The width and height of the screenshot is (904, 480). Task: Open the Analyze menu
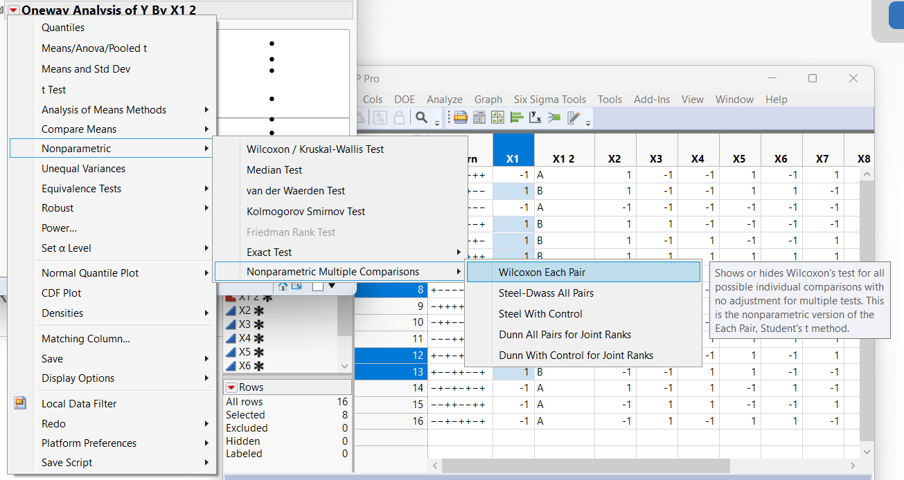point(444,99)
